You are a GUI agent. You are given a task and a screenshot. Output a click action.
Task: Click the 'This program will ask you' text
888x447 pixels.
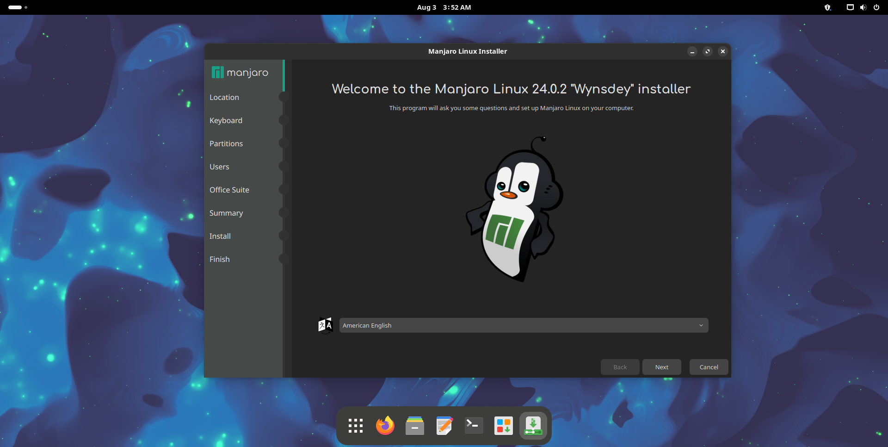512,108
